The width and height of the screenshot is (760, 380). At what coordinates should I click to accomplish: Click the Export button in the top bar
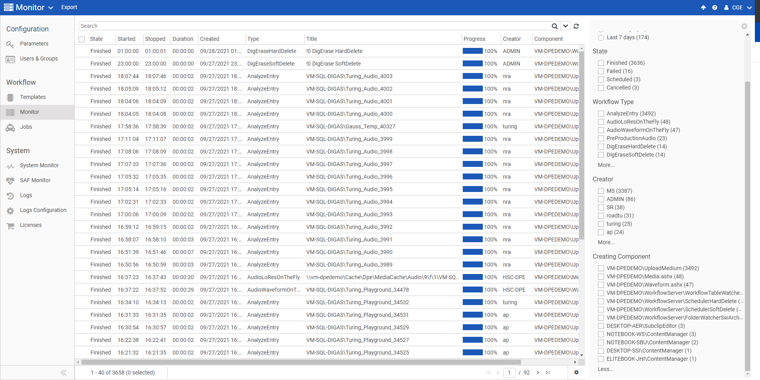click(69, 7)
